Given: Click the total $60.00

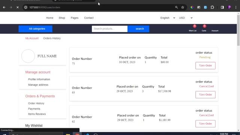Looking at the screenshot, I should [x=165, y=62].
